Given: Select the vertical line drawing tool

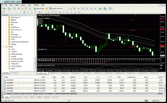Looking at the screenshot, I should coord(13,12).
